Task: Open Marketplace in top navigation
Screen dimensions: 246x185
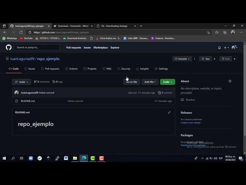Action: 101,47
